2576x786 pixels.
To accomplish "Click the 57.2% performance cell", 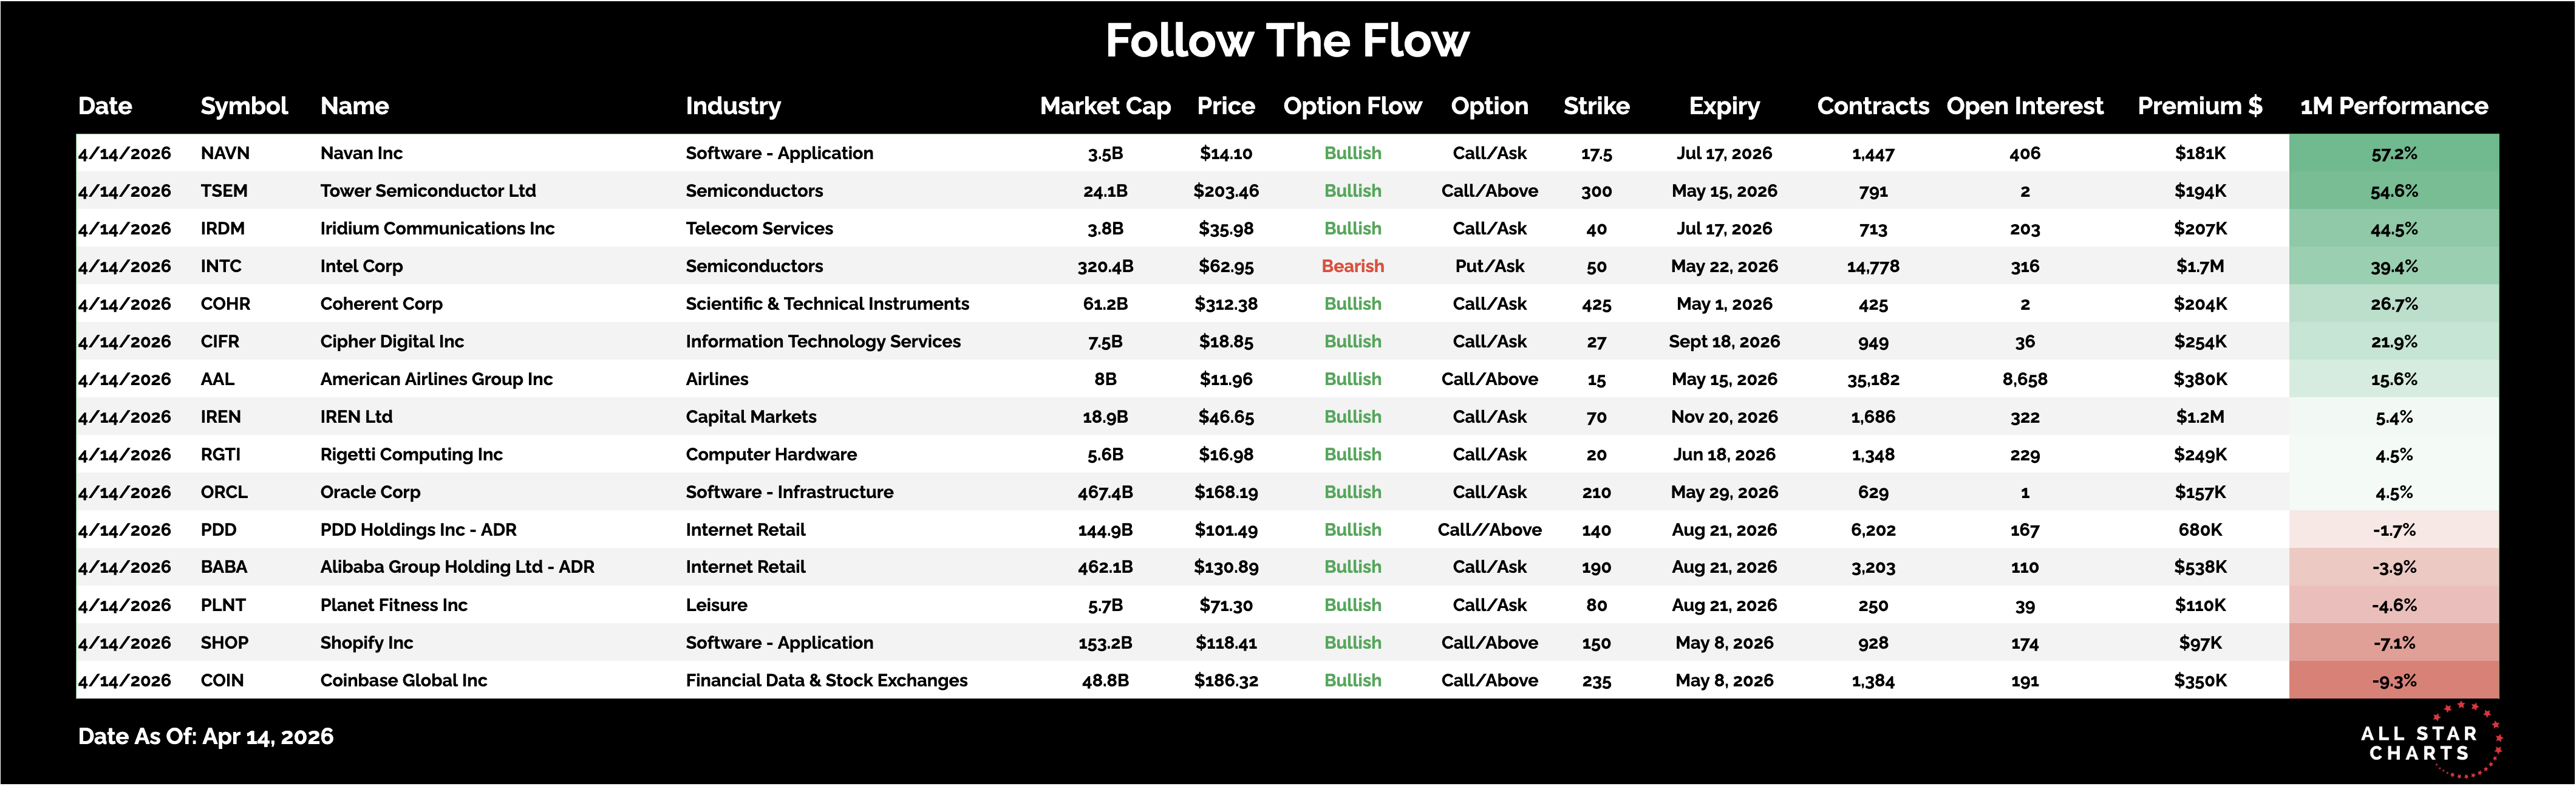I will click(2393, 153).
